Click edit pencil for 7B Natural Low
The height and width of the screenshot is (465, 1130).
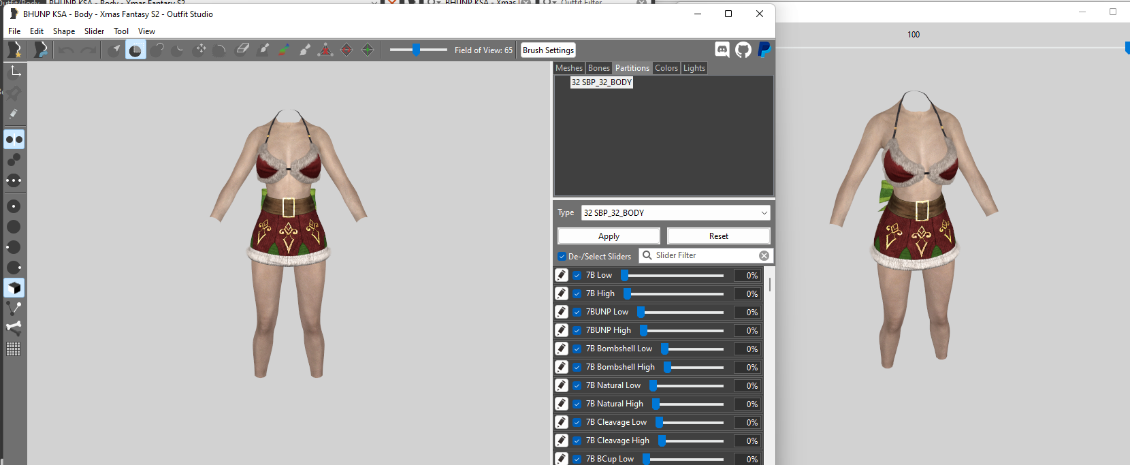[562, 385]
